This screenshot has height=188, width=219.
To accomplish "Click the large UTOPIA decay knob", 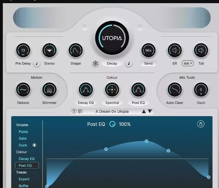I will [112, 38].
